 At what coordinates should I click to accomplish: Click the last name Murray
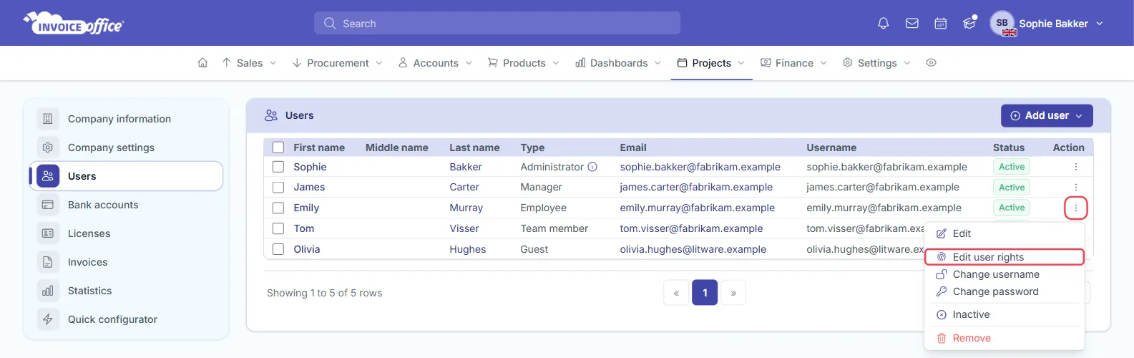click(x=466, y=208)
